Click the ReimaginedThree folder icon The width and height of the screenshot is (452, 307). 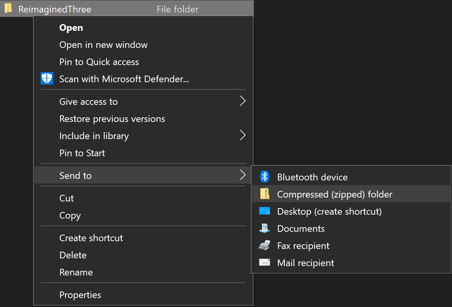click(x=8, y=9)
